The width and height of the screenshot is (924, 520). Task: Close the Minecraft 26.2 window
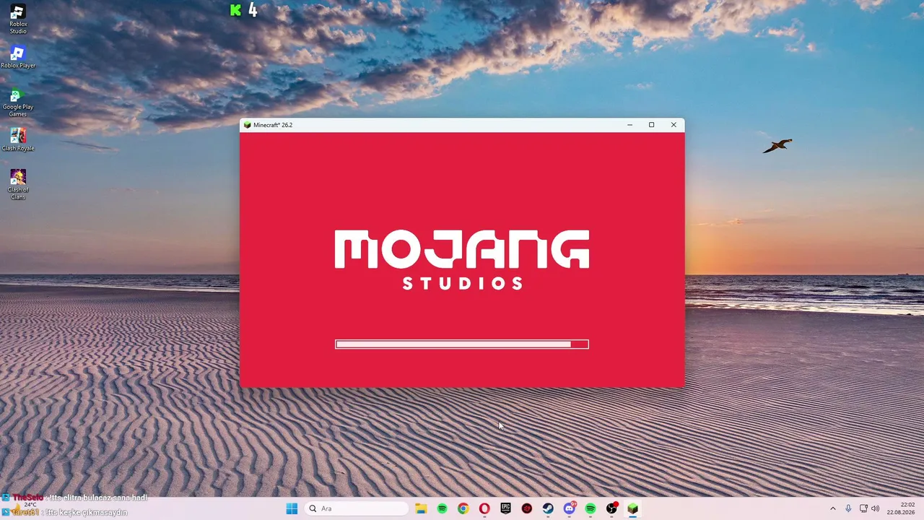(674, 125)
